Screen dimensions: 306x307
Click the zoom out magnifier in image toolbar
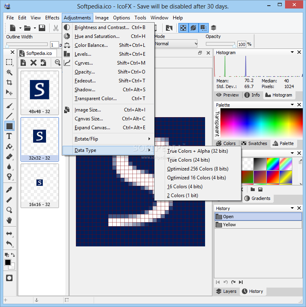[x=57, y=63]
